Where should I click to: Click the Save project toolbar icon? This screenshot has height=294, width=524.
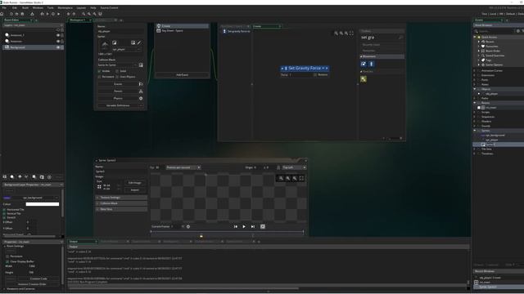click(22, 14)
